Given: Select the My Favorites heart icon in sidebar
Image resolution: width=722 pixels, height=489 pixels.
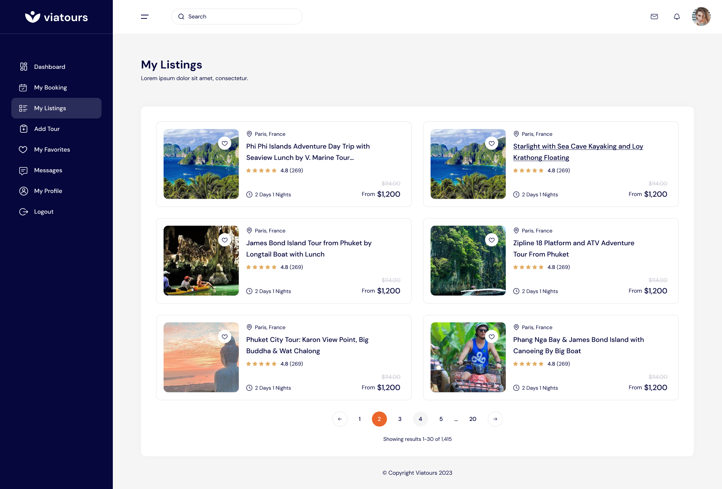Looking at the screenshot, I should click(23, 149).
